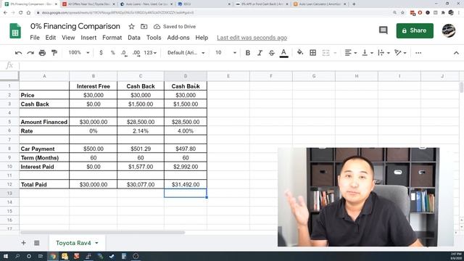Open Toyota Rav4 sheet tab dropdown arrow
464x261 pixels.
coord(96,243)
